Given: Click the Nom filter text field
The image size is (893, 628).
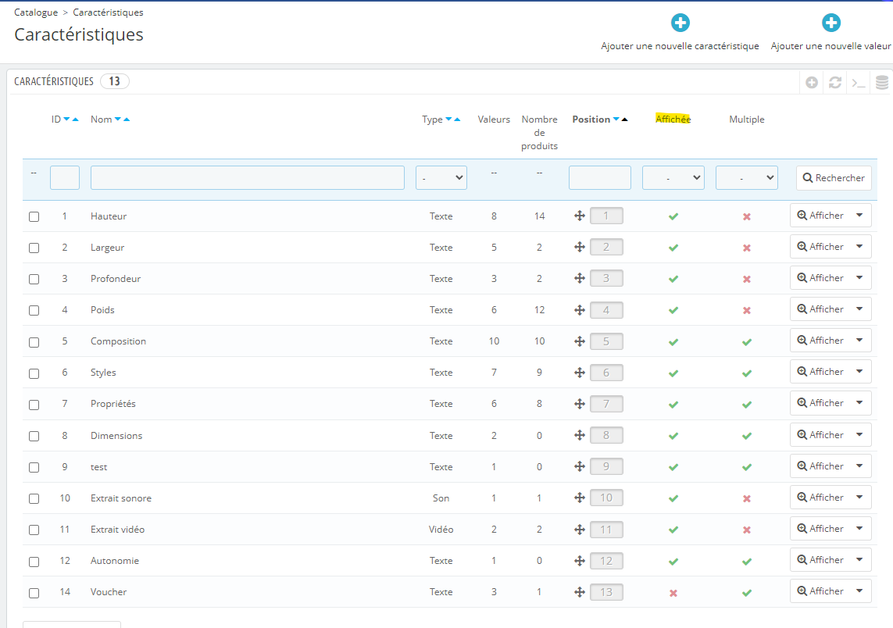Looking at the screenshot, I should pos(248,177).
